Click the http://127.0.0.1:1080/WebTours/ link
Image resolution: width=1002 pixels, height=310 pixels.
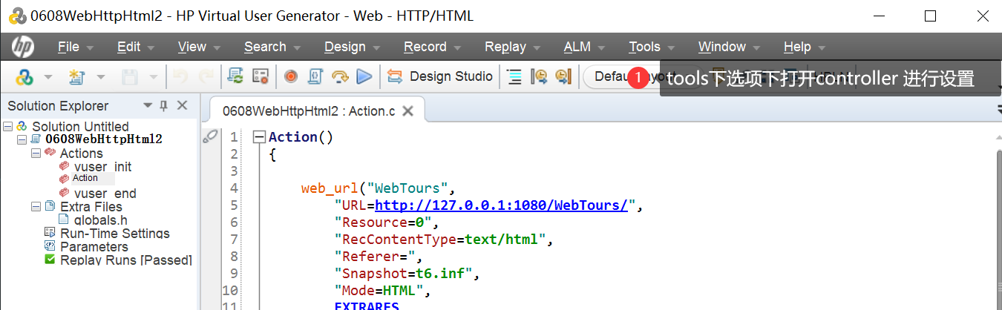pyautogui.click(x=502, y=205)
